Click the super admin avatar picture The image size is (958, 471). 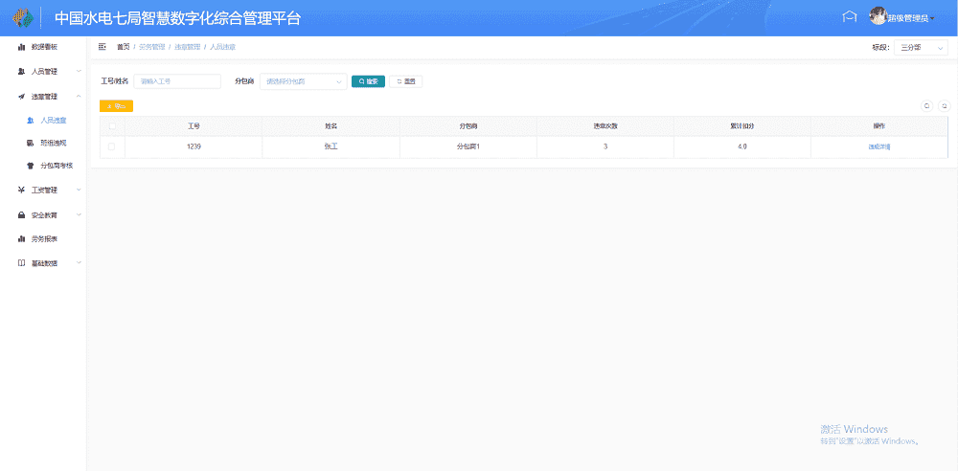pyautogui.click(x=878, y=16)
